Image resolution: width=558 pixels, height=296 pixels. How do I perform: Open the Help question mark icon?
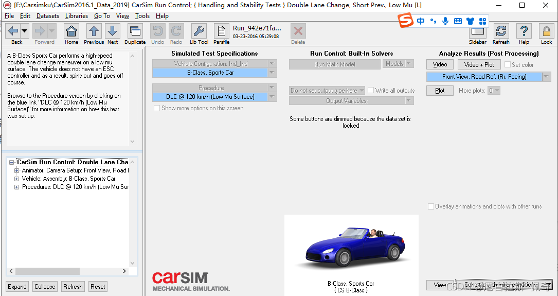[x=524, y=31]
